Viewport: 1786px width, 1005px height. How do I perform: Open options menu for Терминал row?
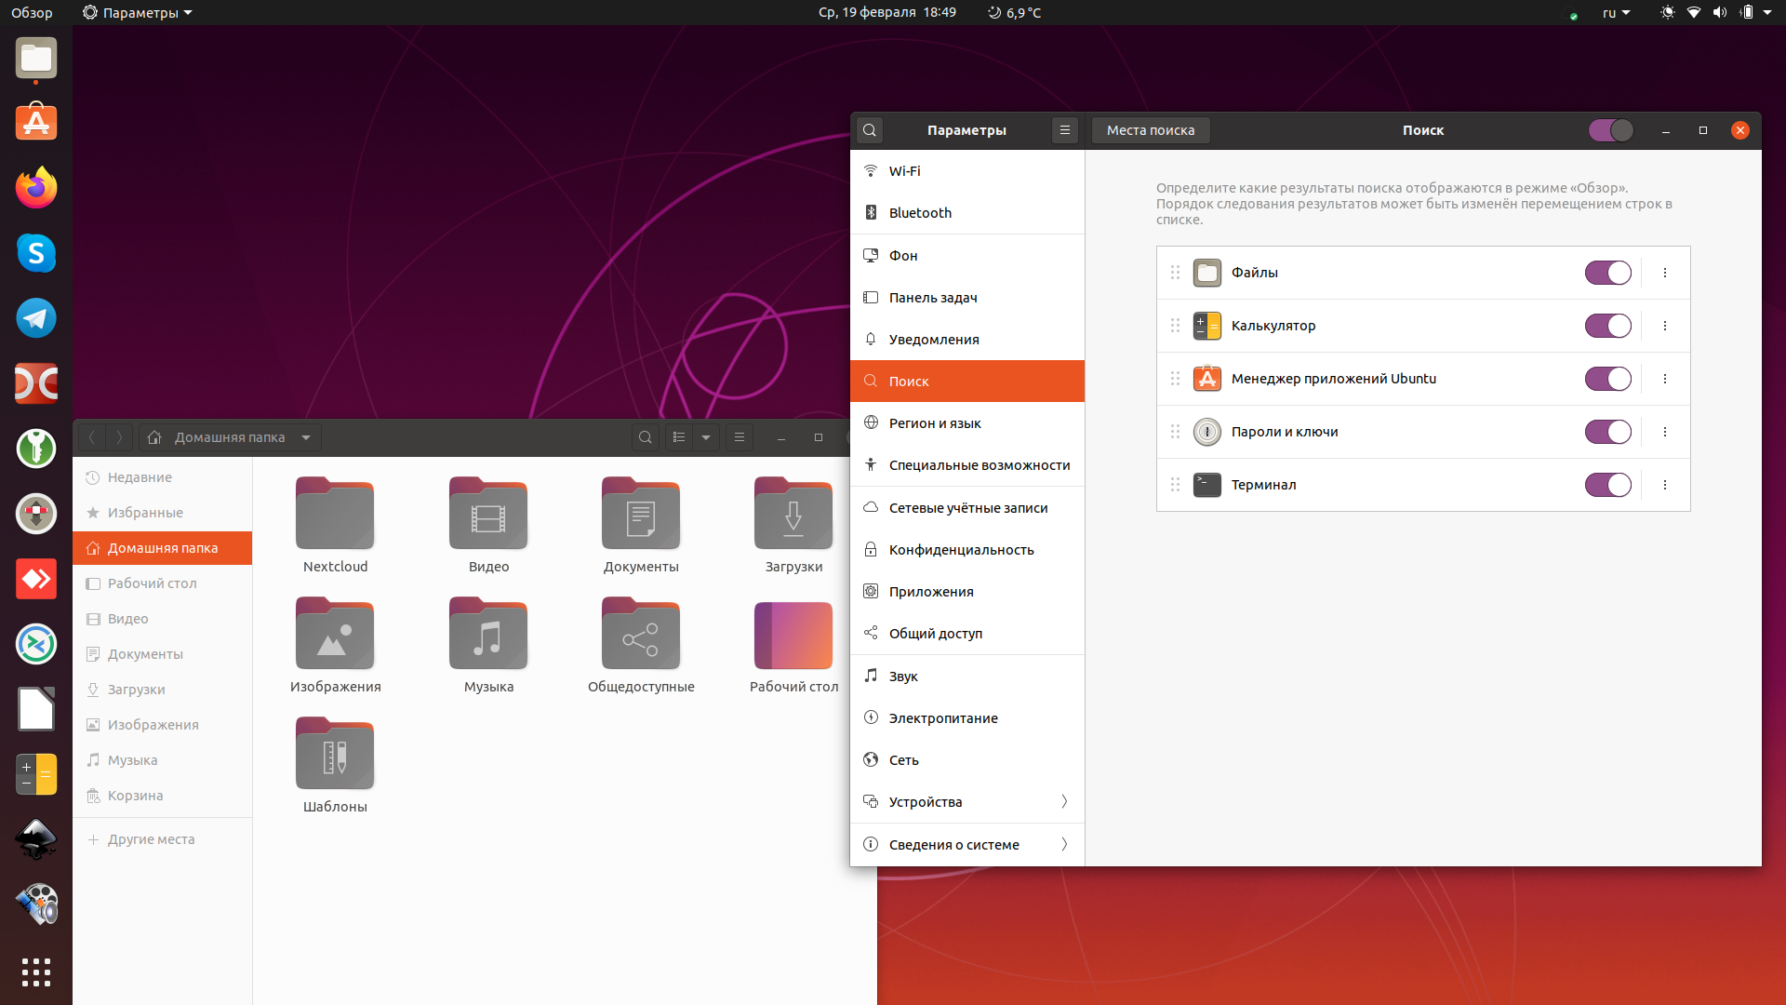coord(1665,485)
